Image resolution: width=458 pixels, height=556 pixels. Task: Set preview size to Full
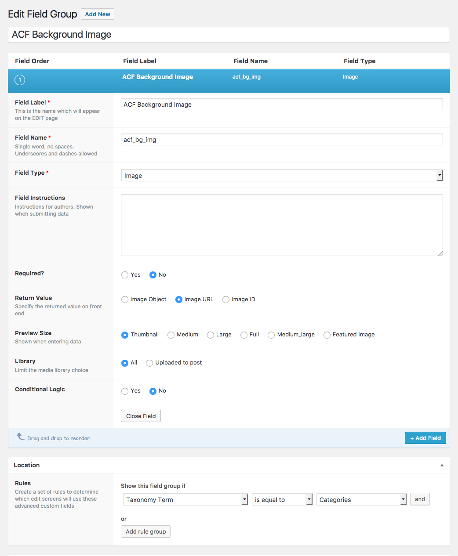point(244,335)
